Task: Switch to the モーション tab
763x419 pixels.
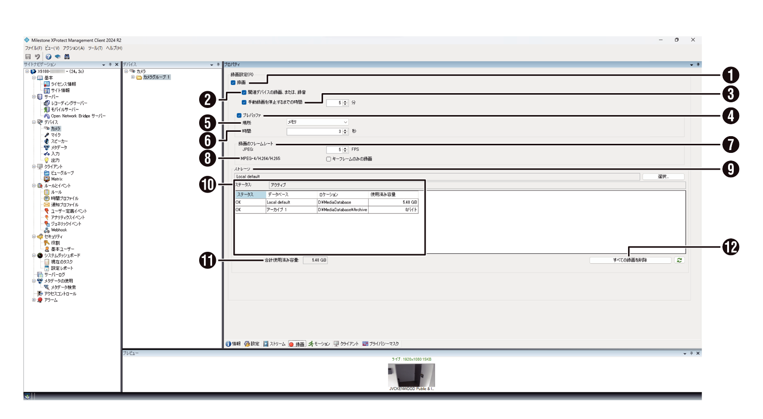Action: (x=319, y=344)
